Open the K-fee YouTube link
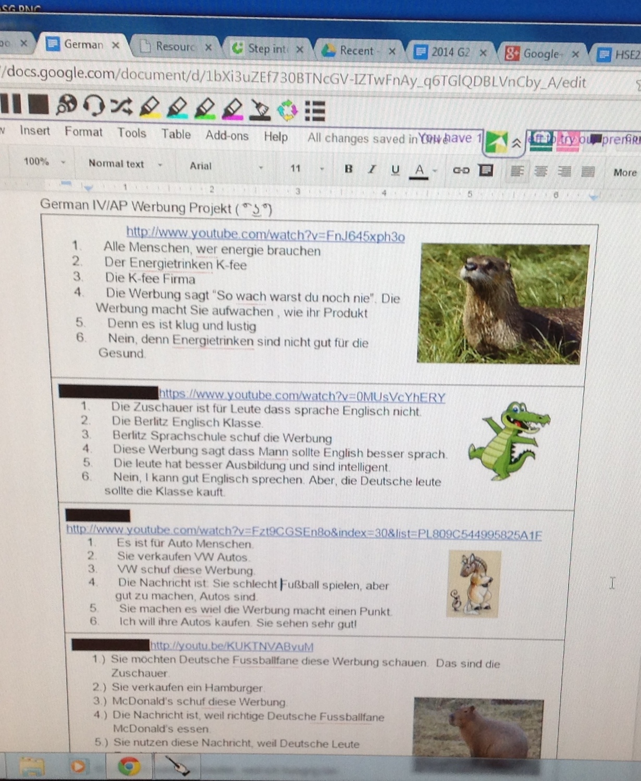Viewport: 641px width, 781px height. 265,235
